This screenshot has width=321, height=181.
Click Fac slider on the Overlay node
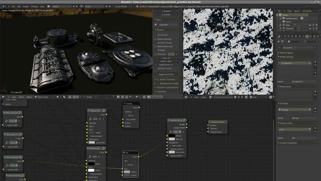130,119
